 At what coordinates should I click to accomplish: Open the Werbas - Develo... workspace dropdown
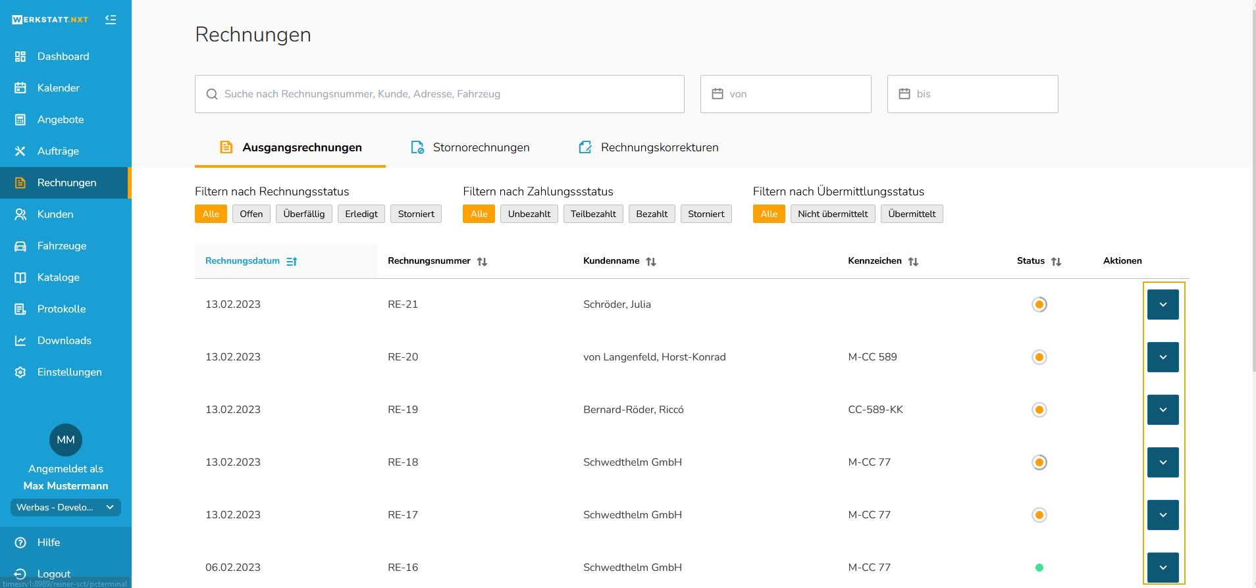pyautogui.click(x=66, y=507)
